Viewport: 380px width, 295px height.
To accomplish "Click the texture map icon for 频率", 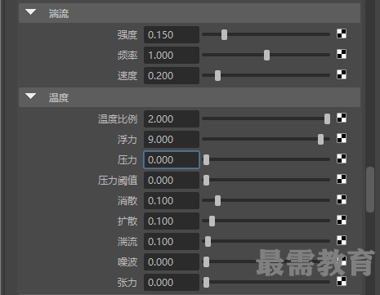I will (342, 54).
